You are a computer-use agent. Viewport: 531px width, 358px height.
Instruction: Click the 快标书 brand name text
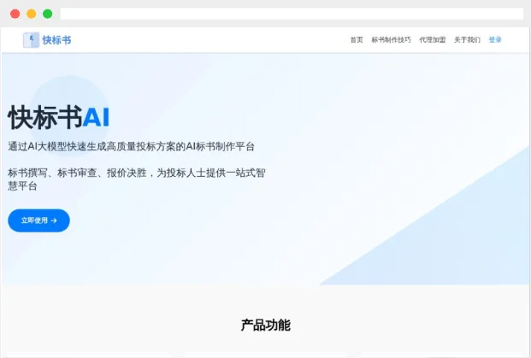coord(57,40)
